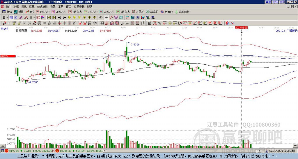Expand the candlestick style dropdown arrow

34,17
